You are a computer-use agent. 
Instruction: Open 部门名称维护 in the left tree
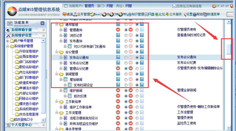pyautogui.click(x=28, y=62)
